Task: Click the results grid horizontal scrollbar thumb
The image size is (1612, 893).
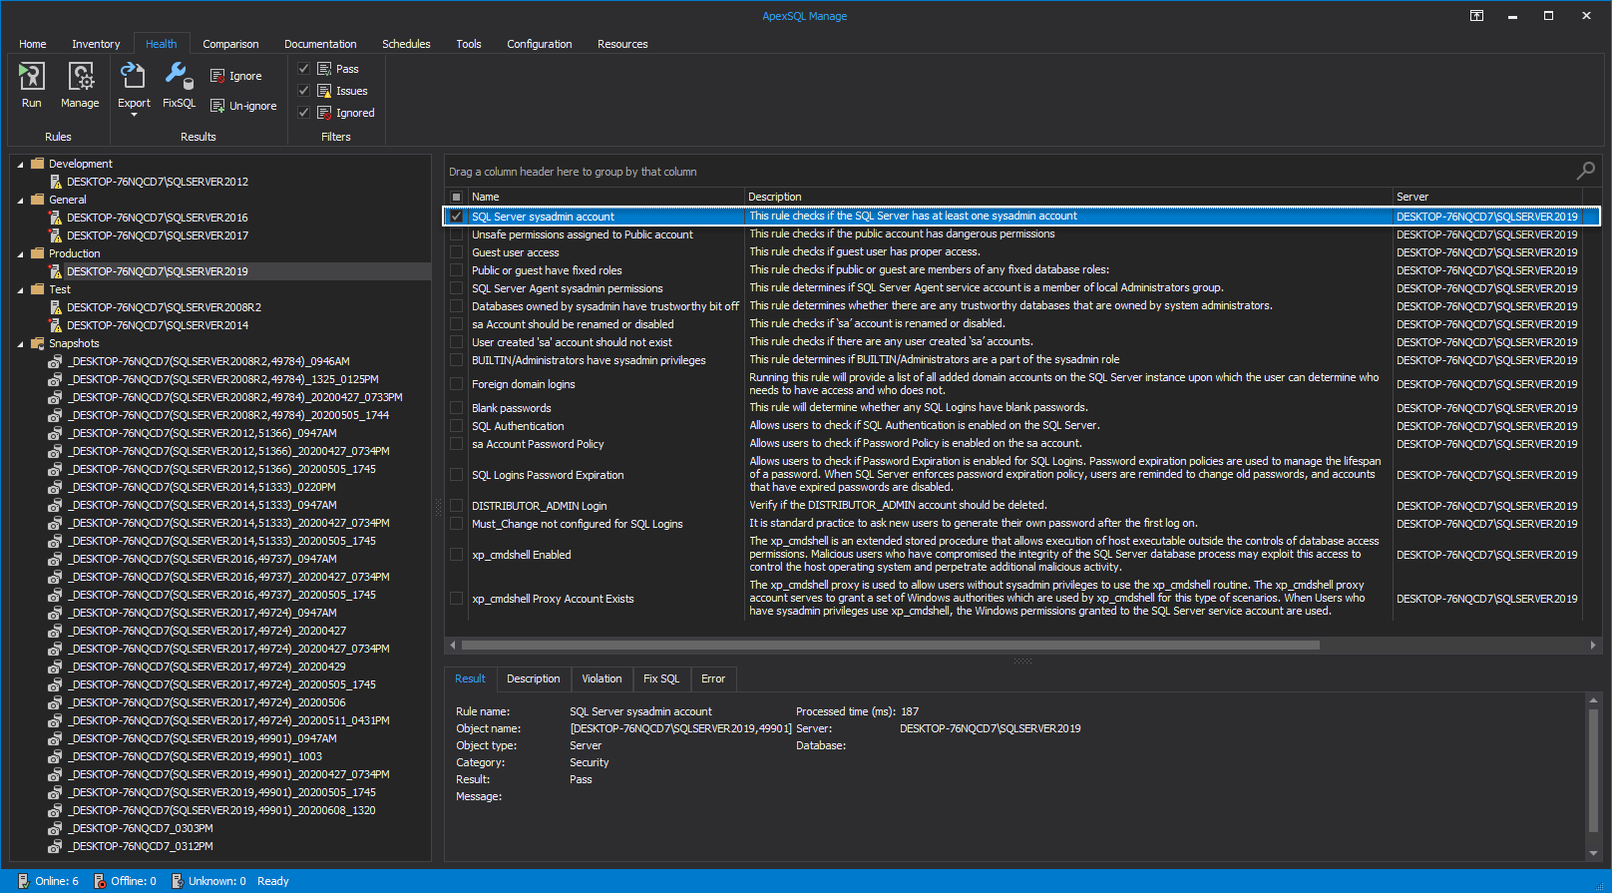Action: tap(890, 646)
